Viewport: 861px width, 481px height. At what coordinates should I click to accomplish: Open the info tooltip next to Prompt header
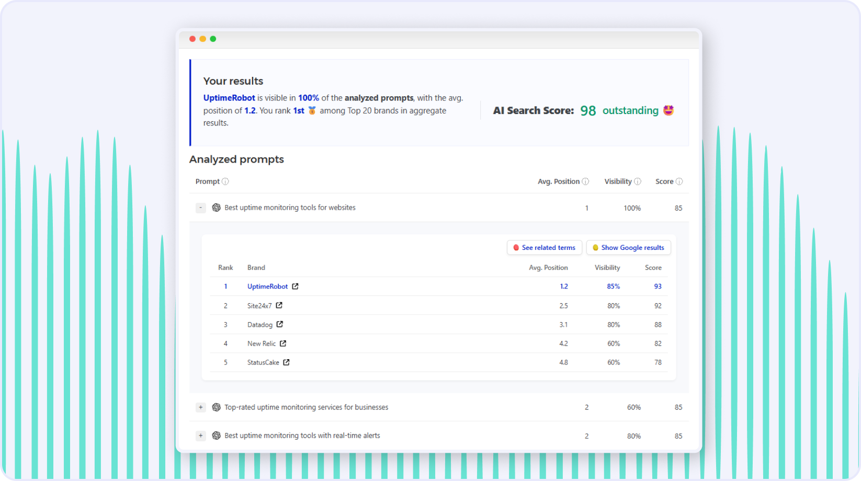click(x=225, y=181)
